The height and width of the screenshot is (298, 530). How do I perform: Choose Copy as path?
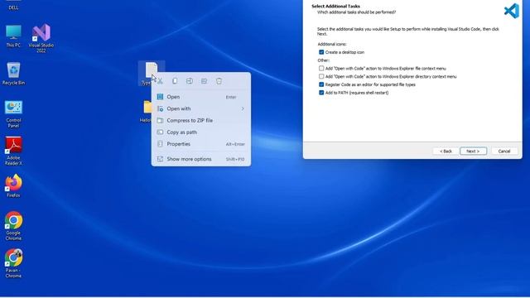point(201,132)
